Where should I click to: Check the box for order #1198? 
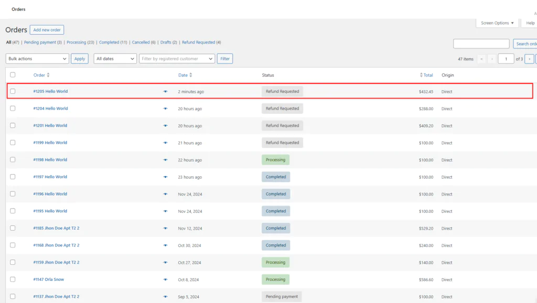[13, 159]
